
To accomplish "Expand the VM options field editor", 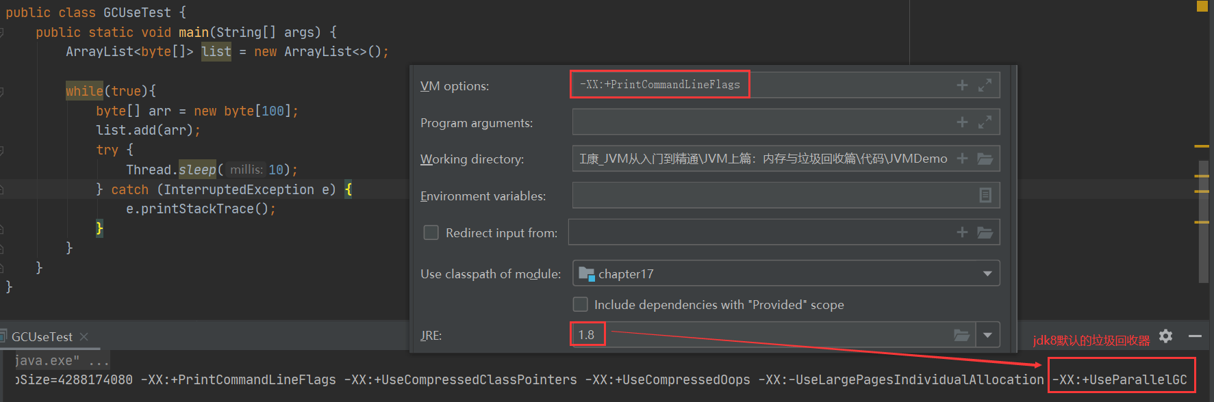I will (x=985, y=85).
